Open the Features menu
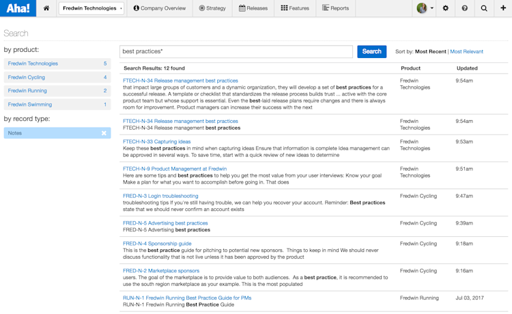Image resolution: width=512 pixels, height=314 pixels. pos(295,8)
